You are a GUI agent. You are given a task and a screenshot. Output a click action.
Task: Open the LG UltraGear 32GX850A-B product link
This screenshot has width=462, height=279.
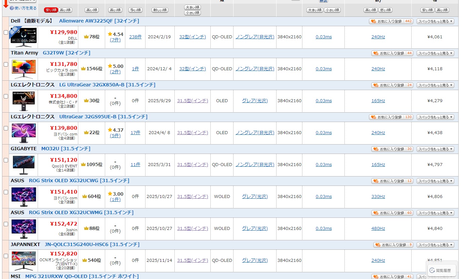(107, 85)
